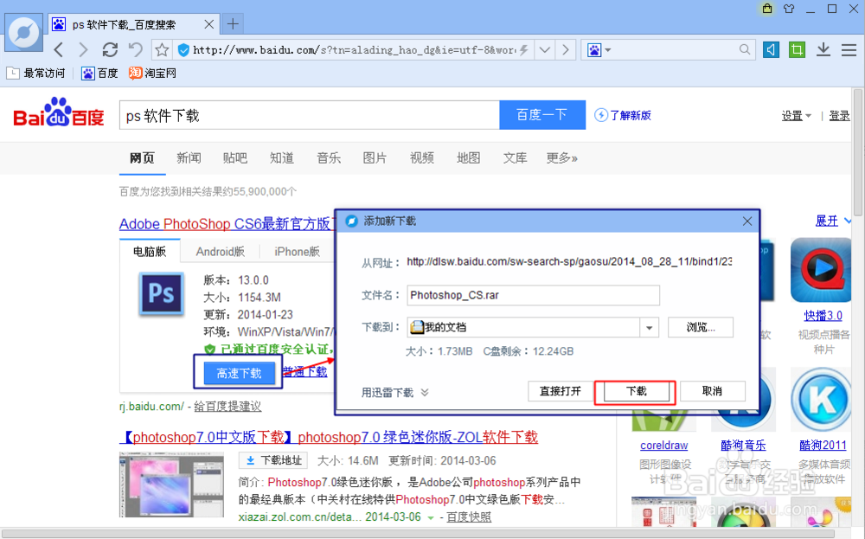Click the 快播3.0 player icon in the sidebar
865x539 pixels.
(x=820, y=269)
